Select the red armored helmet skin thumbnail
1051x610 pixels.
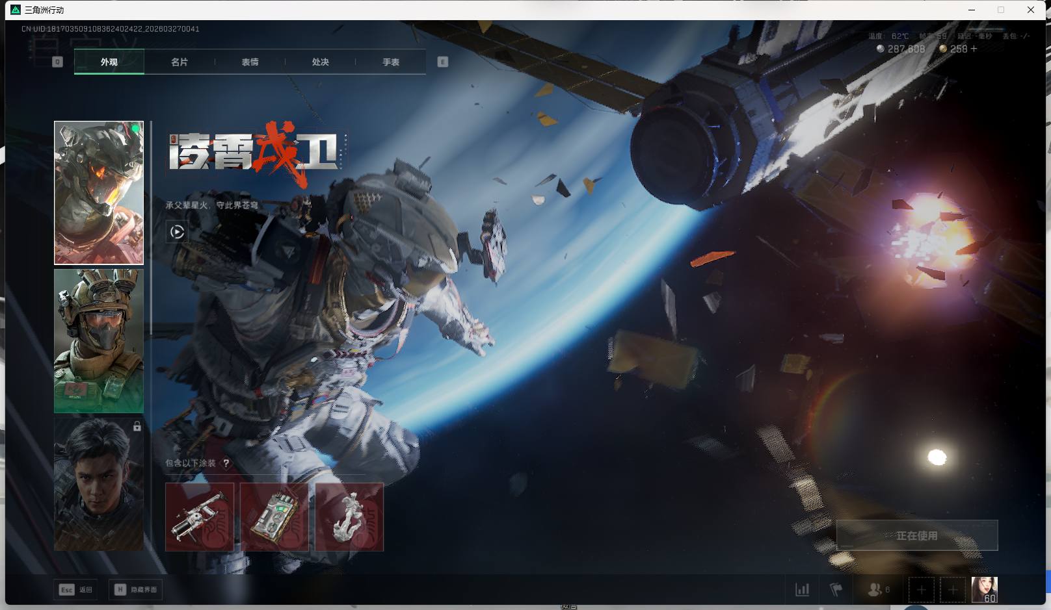click(x=99, y=193)
